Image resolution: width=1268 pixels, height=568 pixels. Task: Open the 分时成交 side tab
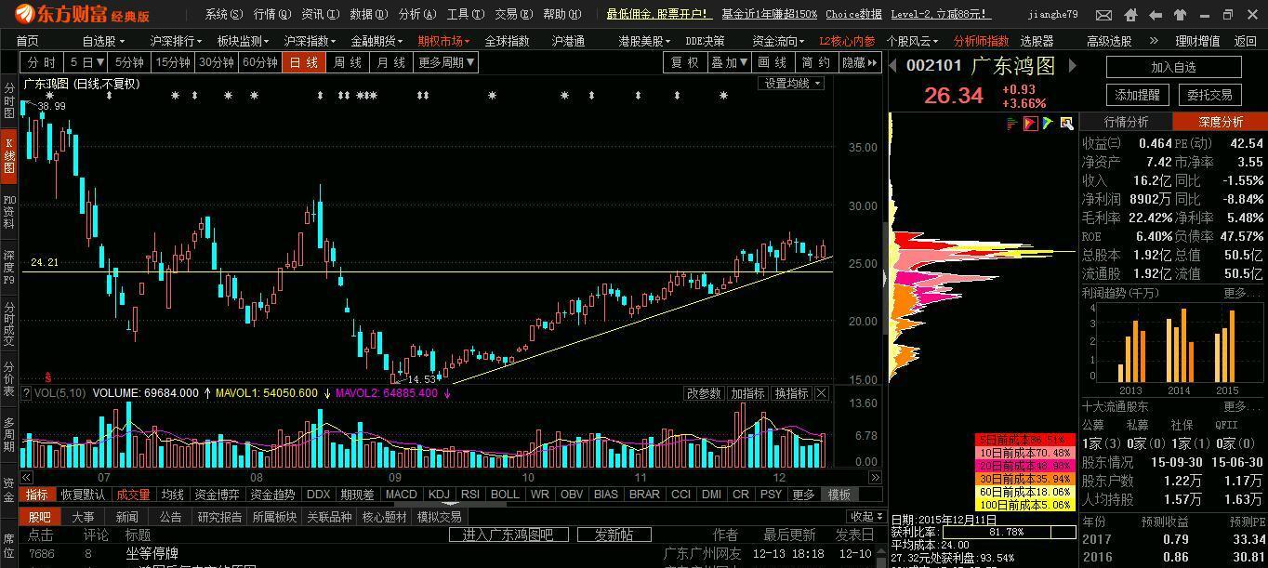pos(8,324)
